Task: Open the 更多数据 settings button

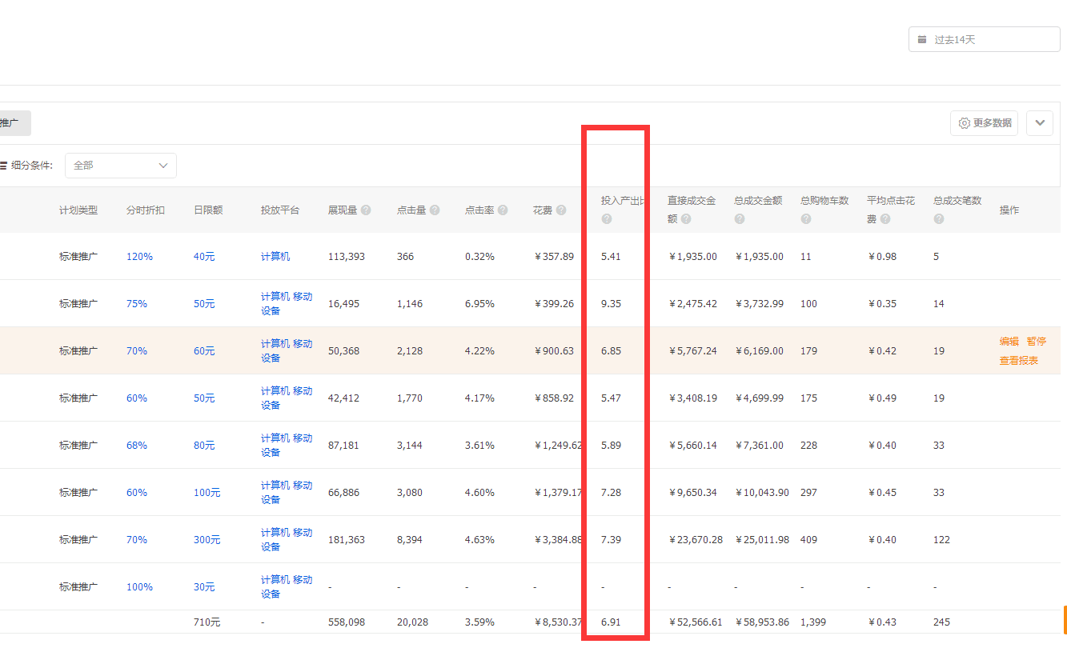Action: point(985,123)
